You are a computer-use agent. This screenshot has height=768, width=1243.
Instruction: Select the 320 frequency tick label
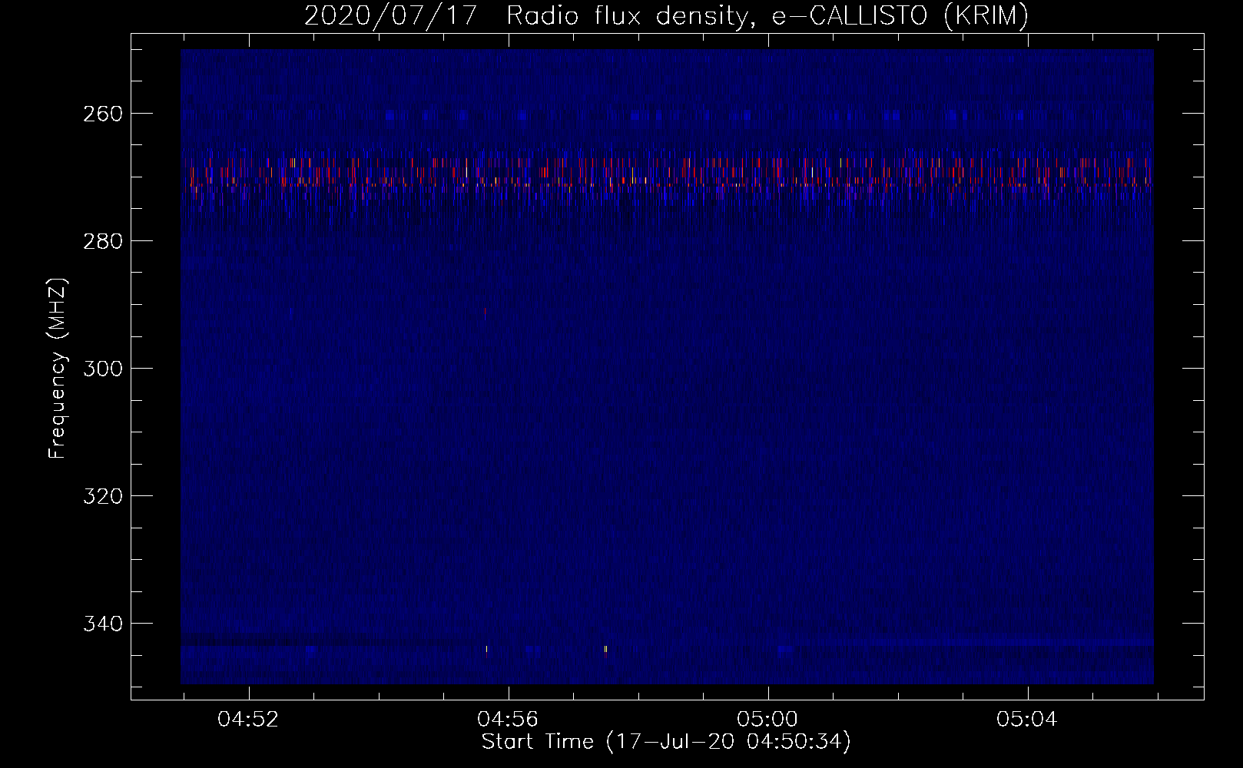pyautogui.click(x=101, y=495)
